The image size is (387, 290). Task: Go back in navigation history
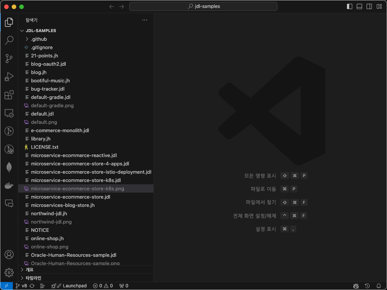pyautogui.click(x=111, y=6)
